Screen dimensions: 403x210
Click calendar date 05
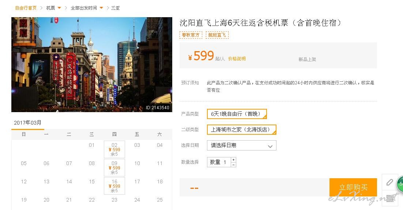(24, 163)
